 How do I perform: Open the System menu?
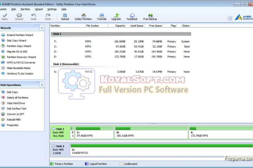(x=3, y=9)
